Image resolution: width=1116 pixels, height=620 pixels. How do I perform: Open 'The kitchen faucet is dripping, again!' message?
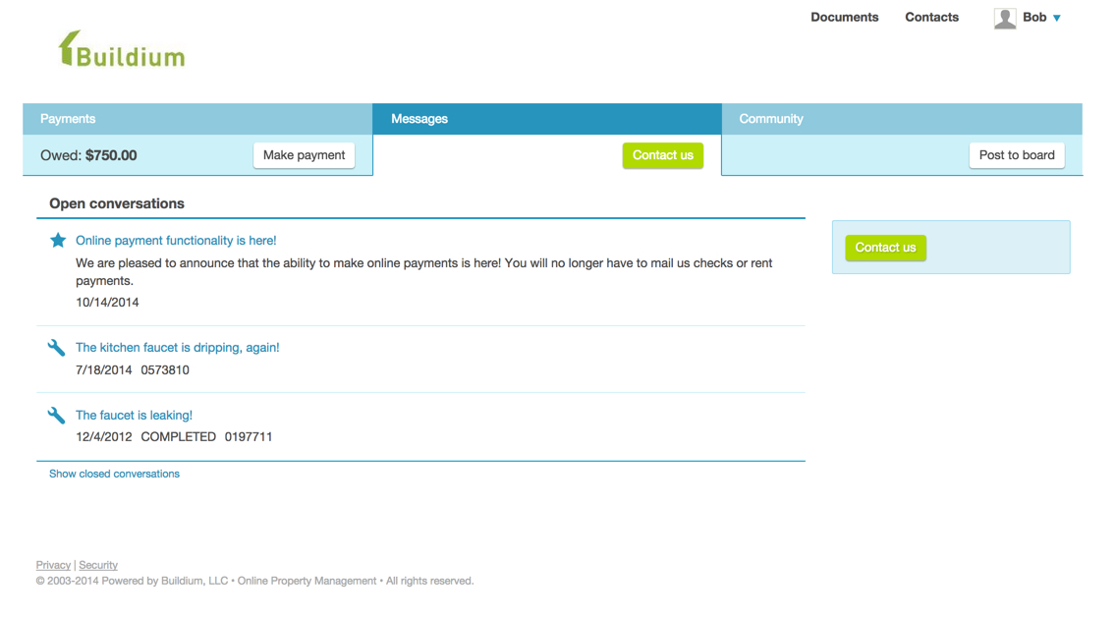point(177,348)
